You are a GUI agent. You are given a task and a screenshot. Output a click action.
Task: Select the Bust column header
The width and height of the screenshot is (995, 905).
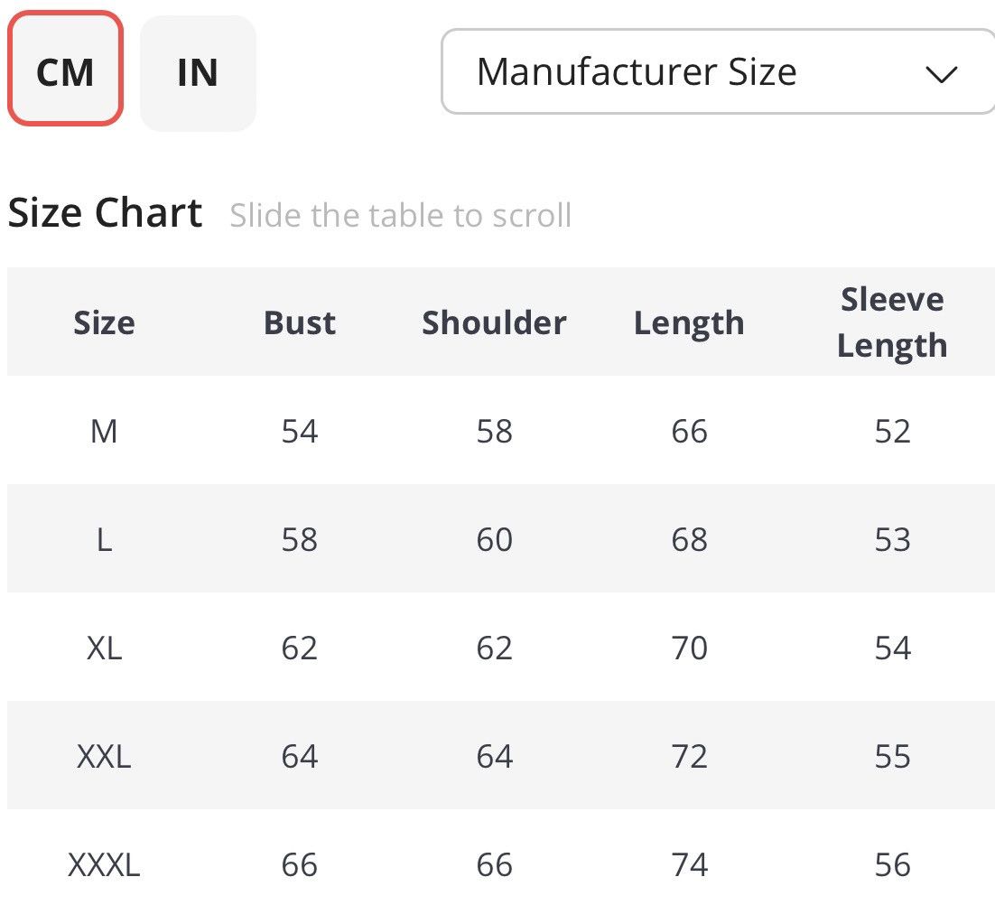[x=300, y=322]
